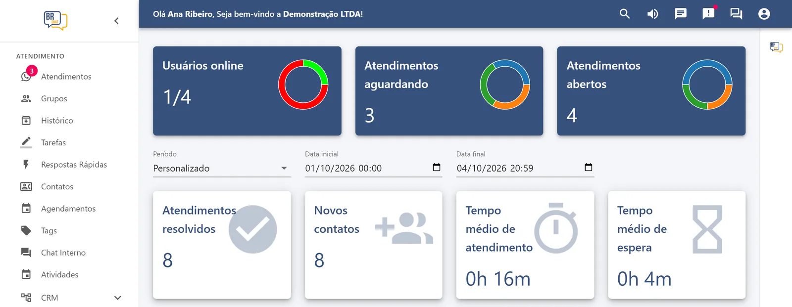The width and height of the screenshot is (792, 307).
Task: Open the internal chat bubbles icon in header
Action: pos(736,14)
